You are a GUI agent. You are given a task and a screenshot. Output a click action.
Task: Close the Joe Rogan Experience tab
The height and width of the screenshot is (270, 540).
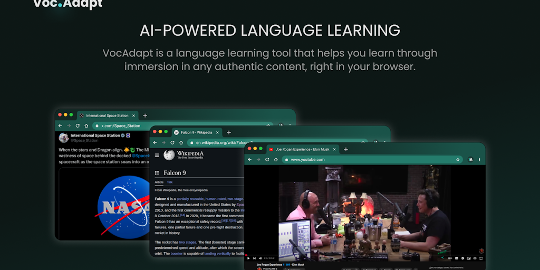coord(334,149)
